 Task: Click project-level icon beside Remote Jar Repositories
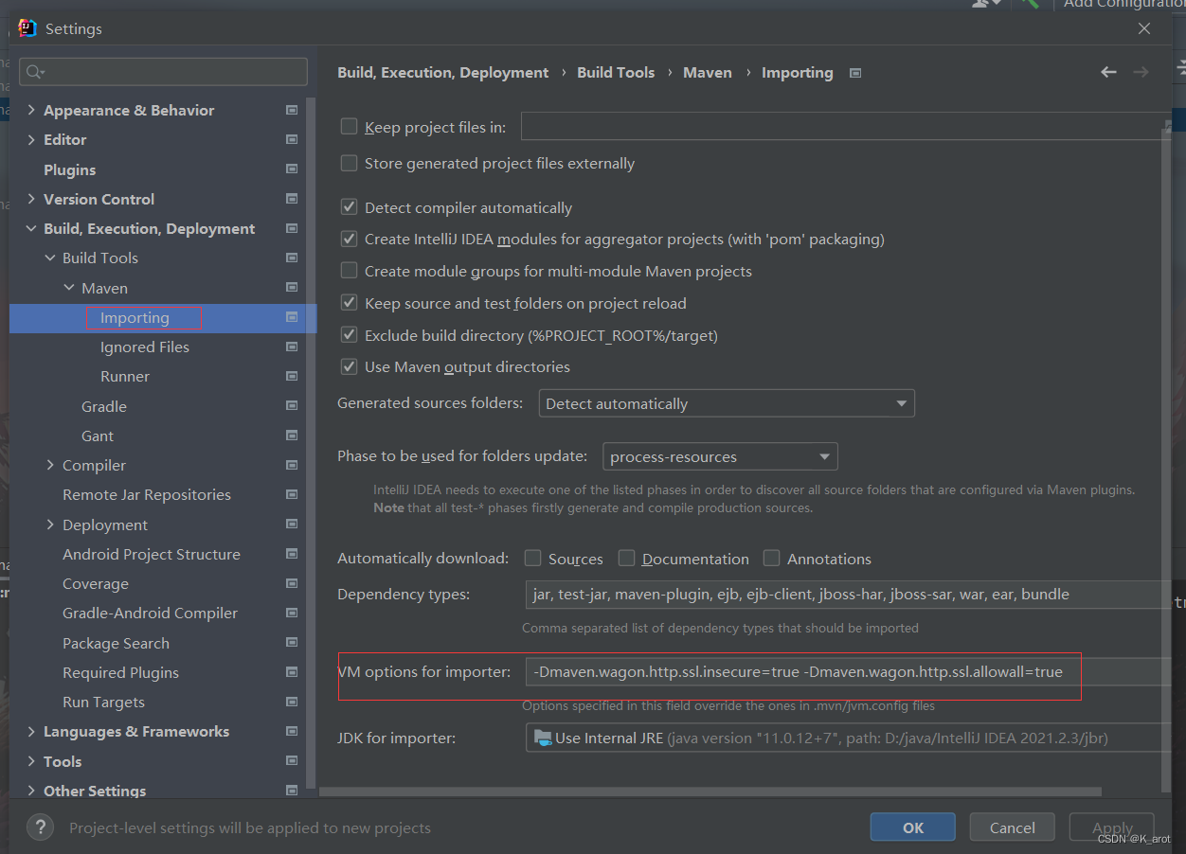click(x=292, y=494)
